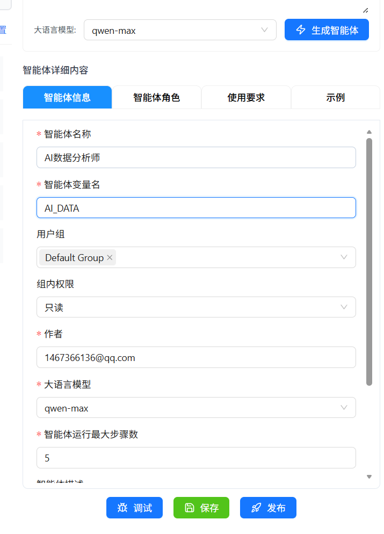Click the form panel vertical scrollbar thumb

tap(369, 262)
